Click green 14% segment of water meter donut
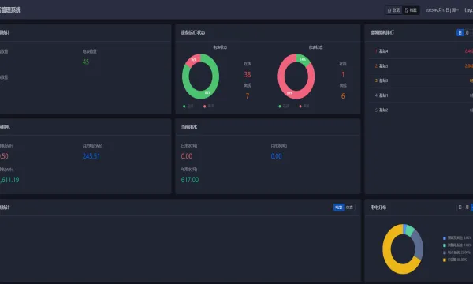The image size is (473, 284). pyautogui.click(x=304, y=59)
